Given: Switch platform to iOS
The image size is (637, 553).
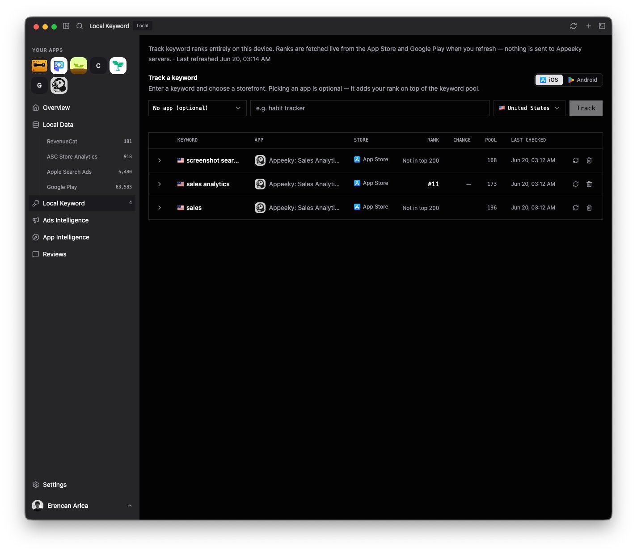Looking at the screenshot, I should tap(549, 80).
